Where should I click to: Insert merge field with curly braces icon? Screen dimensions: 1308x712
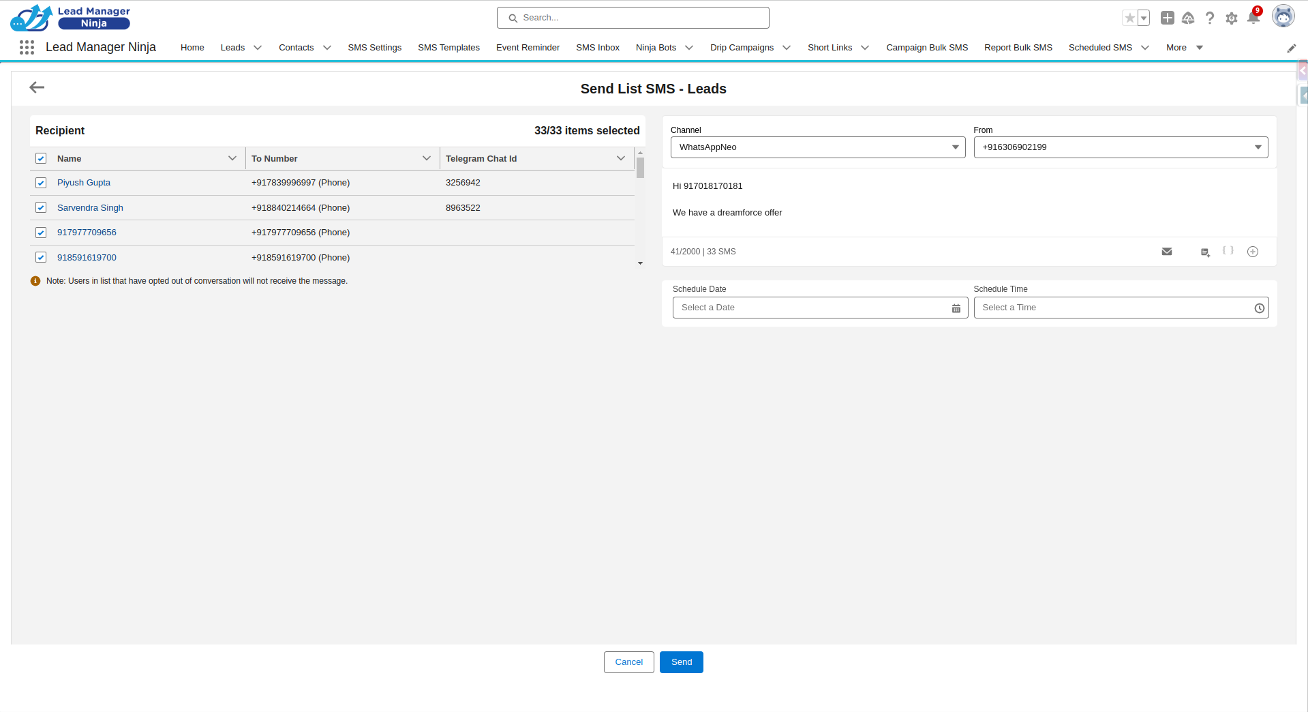1228,250
